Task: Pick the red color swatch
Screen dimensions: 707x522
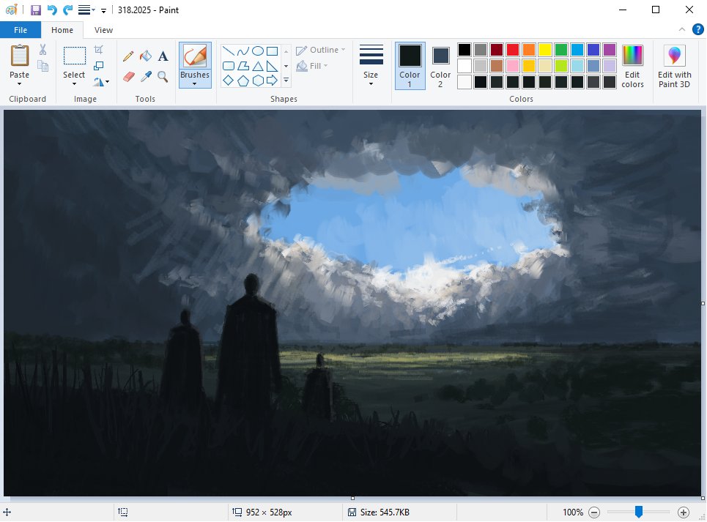Action: (513, 50)
